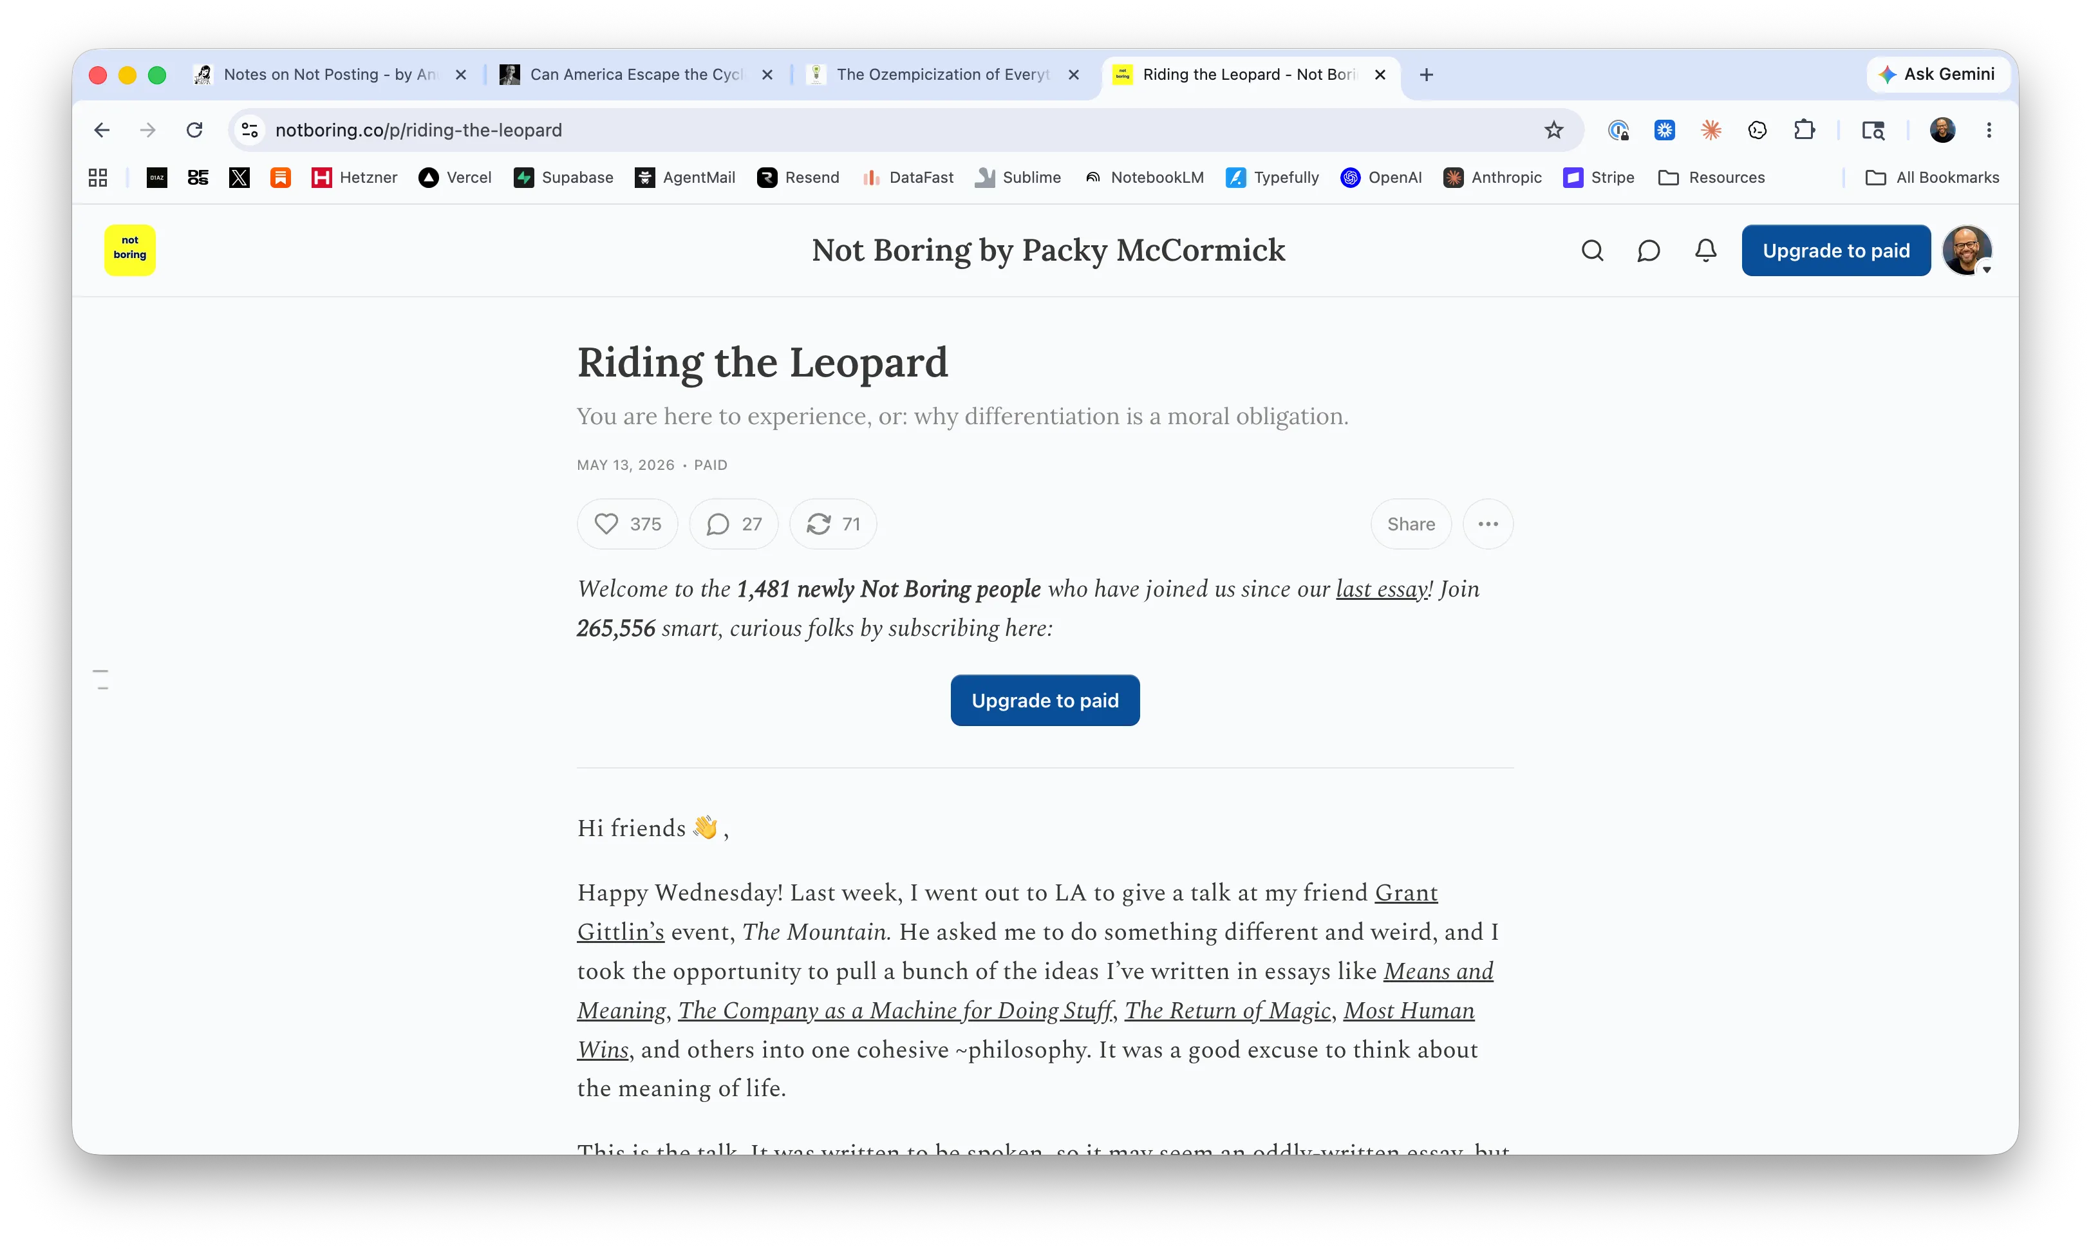Image resolution: width=2091 pixels, height=1250 pixels.
Task: Open the password manager extension icon
Action: 1618,130
